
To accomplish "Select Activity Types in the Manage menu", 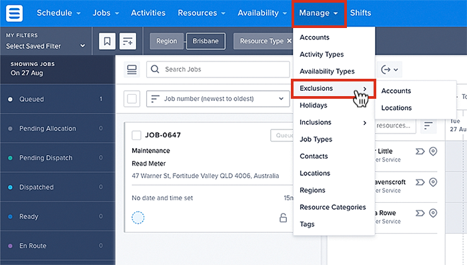I will coord(322,54).
